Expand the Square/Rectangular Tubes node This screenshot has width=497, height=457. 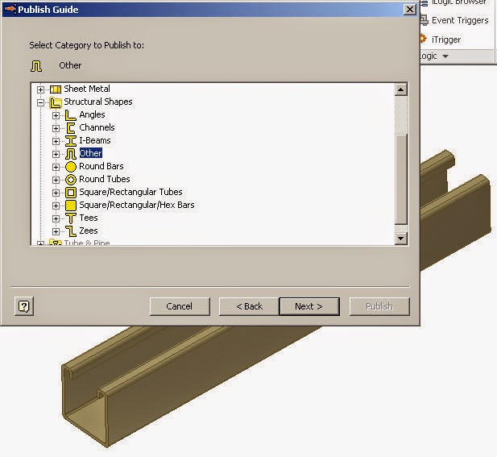56,193
